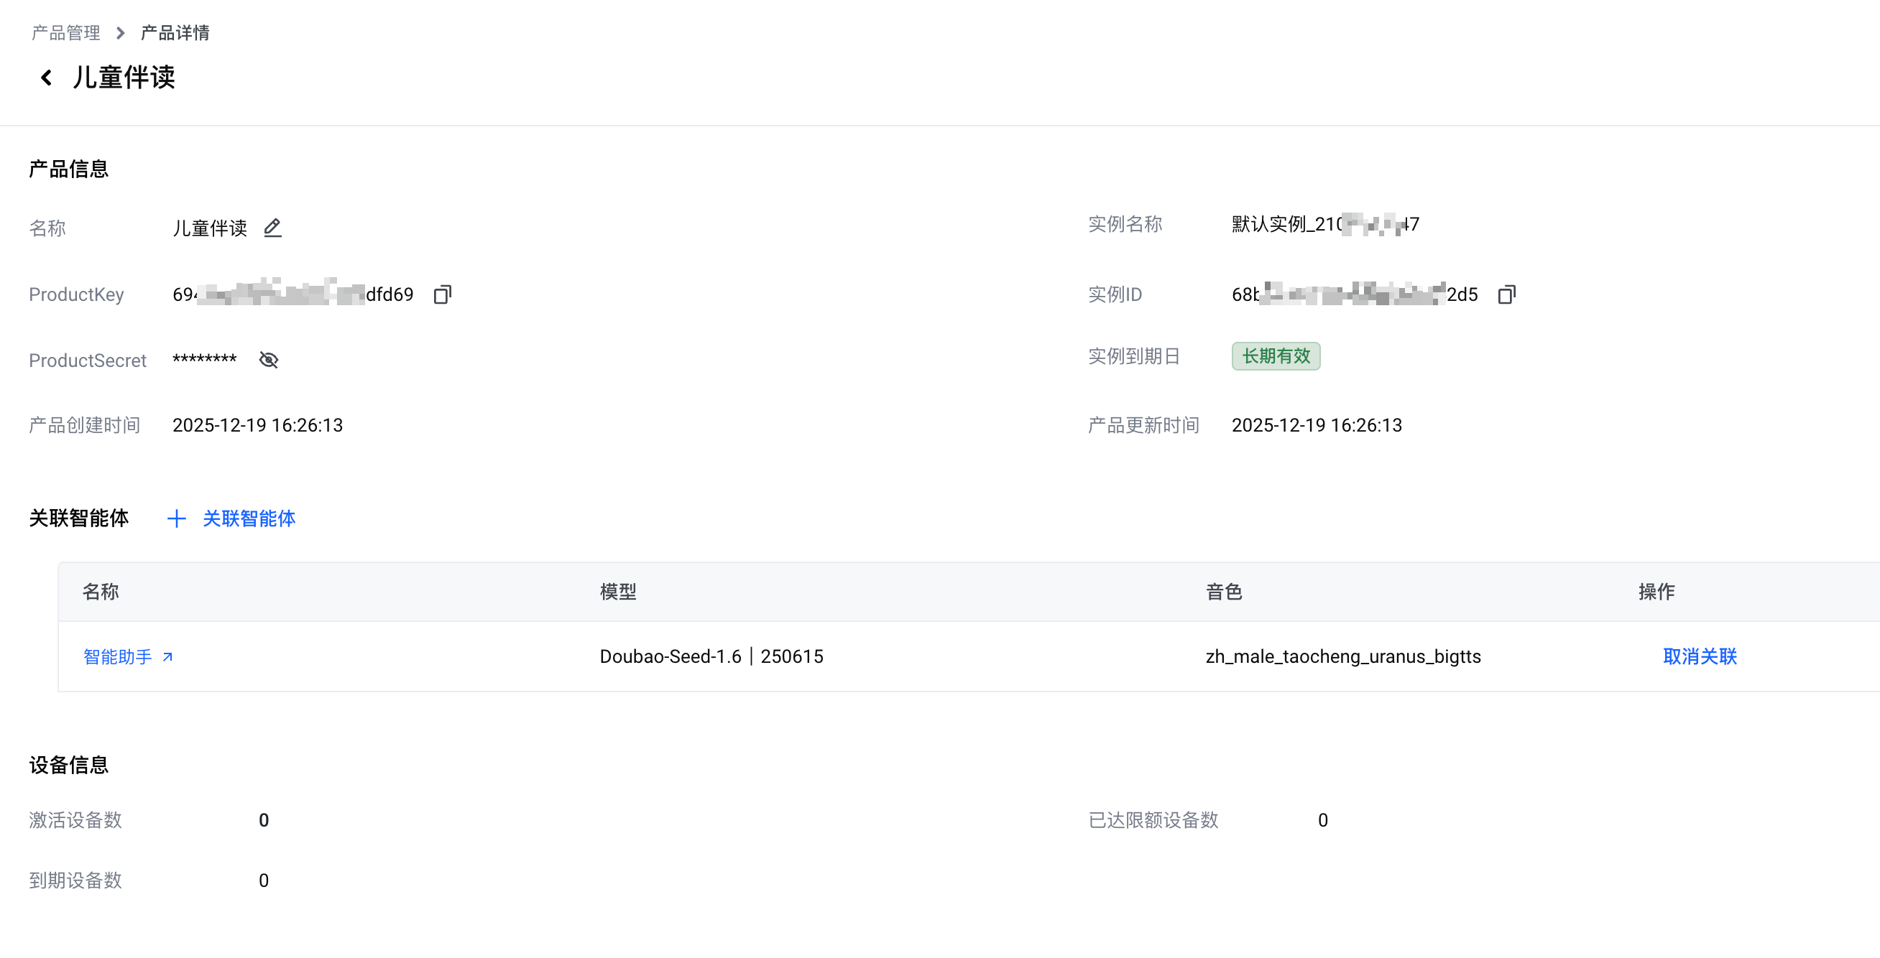Image resolution: width=1880 pixels, height=958 pixels.
Task: Go to 产品管理 in breadcrumb
Action: [65, 33]
